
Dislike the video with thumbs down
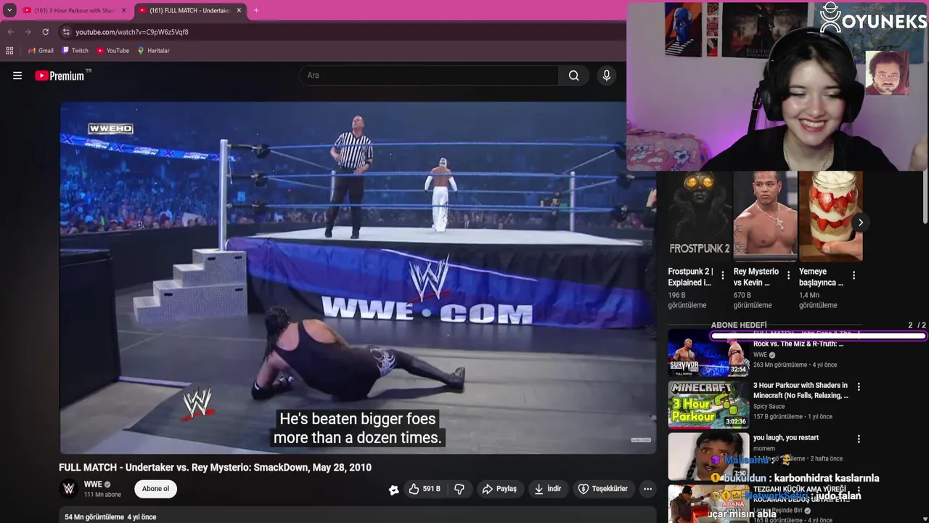tap(459, 489)
